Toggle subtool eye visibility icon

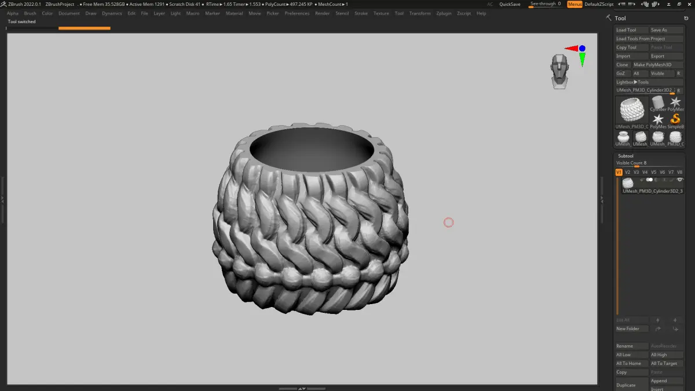[x=680, y=180]
